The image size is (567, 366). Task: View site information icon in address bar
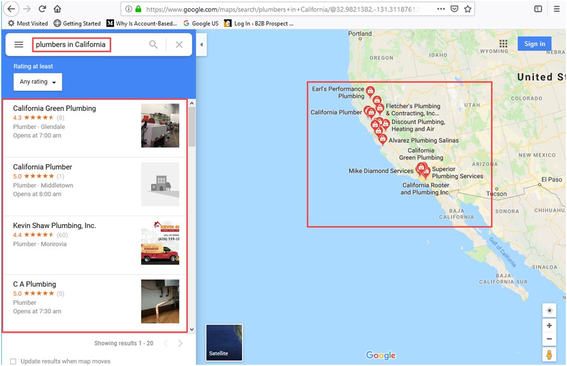tap(129, 9)
